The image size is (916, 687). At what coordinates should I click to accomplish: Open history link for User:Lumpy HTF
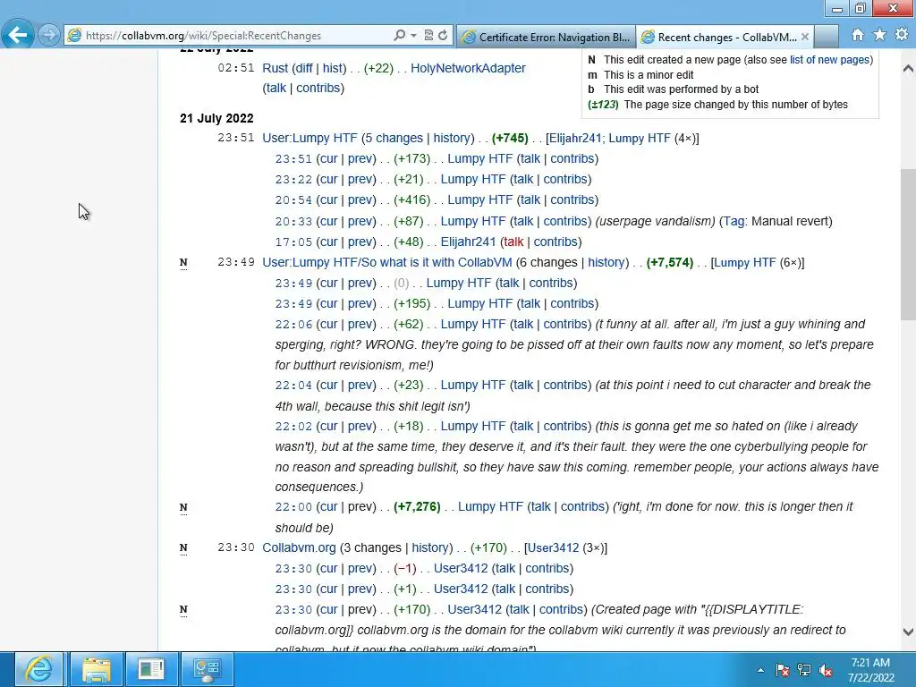(452, 138)
